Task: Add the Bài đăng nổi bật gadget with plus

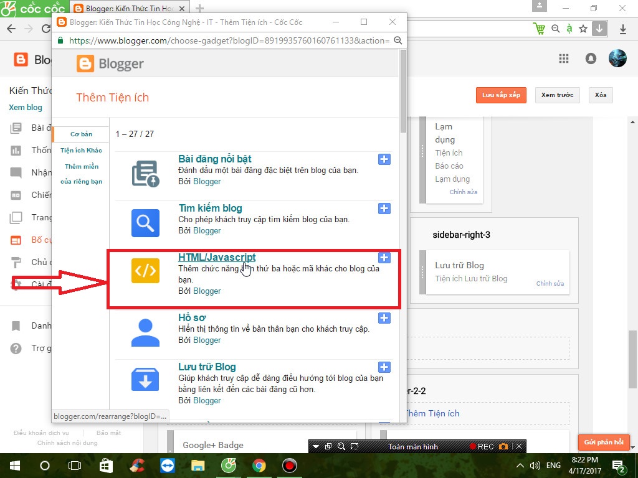Action: coord(384,159)
